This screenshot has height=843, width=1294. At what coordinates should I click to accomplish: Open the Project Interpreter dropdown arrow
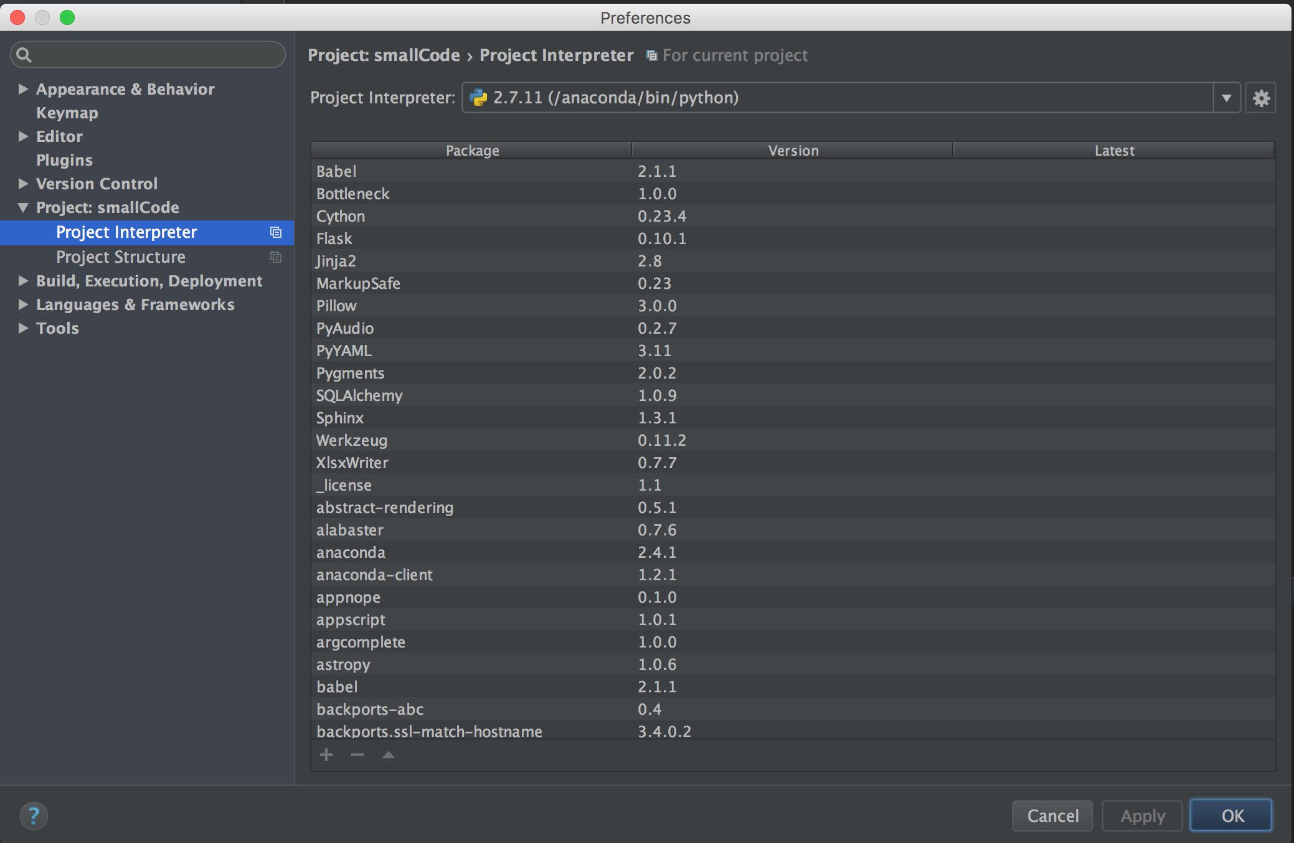pyautogui.click(x=1226, y=98)
